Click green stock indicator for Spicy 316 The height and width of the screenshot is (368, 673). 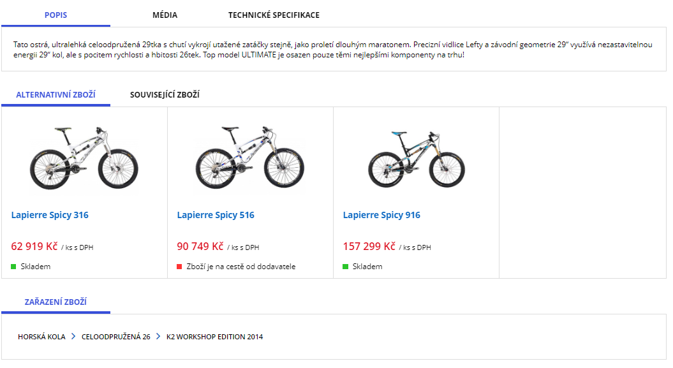point(13,267)
